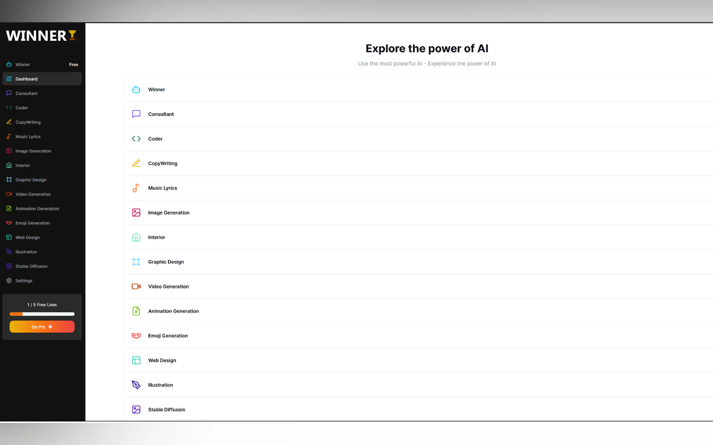Click the Graphic Design frame icon in main list

click(136, 262)
